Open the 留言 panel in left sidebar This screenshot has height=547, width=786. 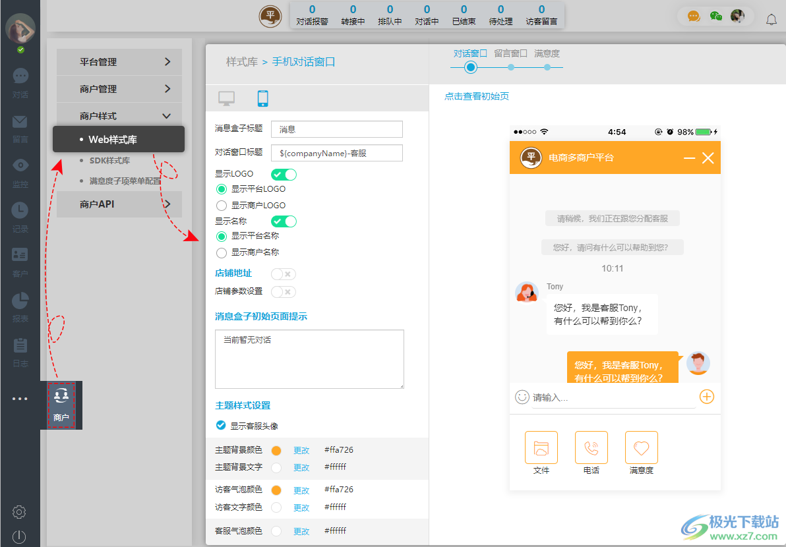[x=20, y=129]
